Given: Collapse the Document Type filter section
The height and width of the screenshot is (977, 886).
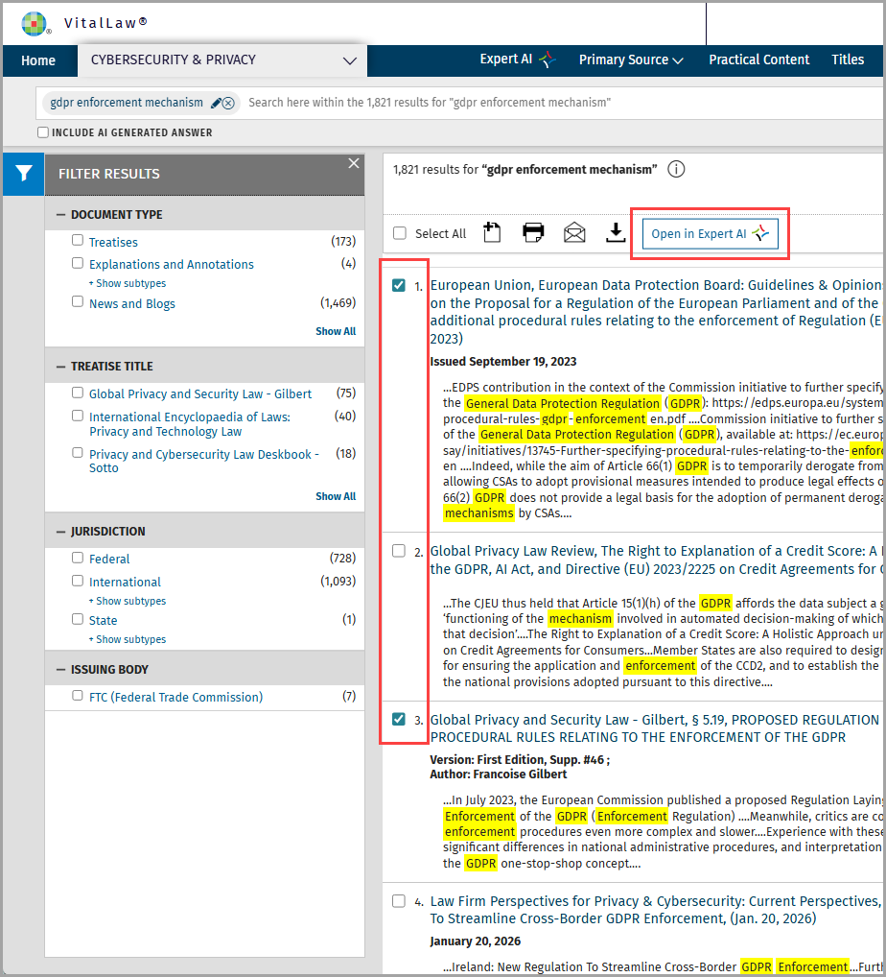Looking at the screenshot, I should pyautogui.click(x=60, y=214).
